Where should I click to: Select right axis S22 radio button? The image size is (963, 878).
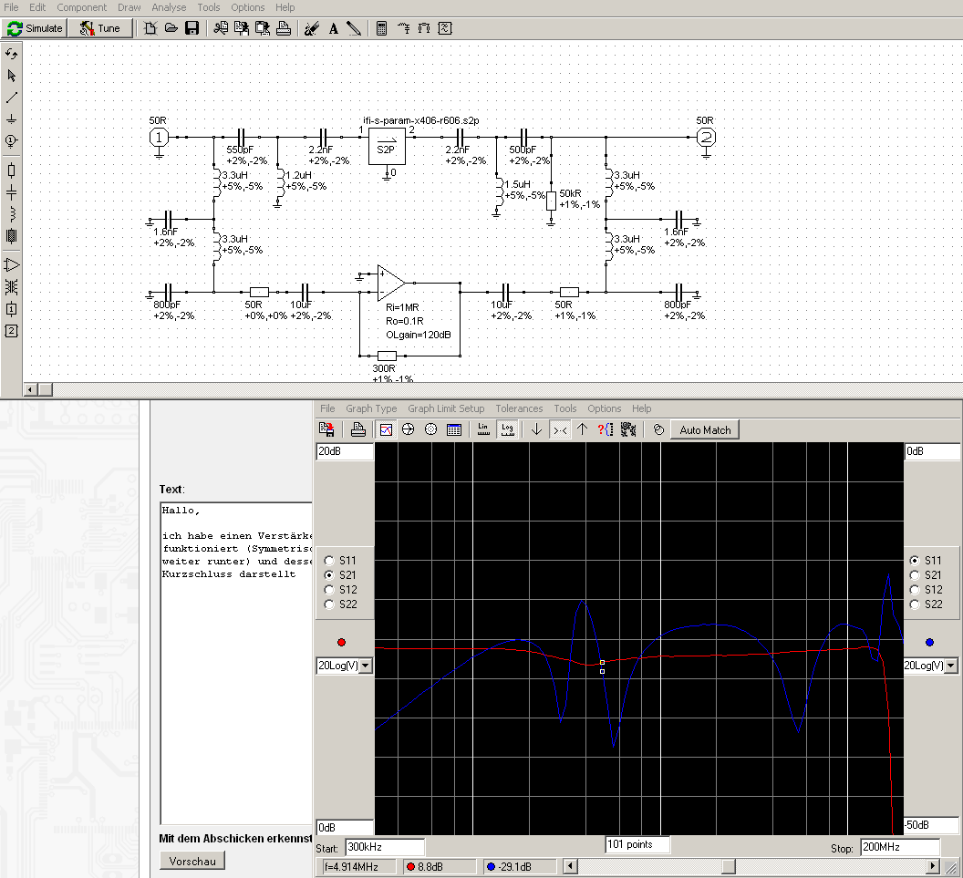click(915, 604)
